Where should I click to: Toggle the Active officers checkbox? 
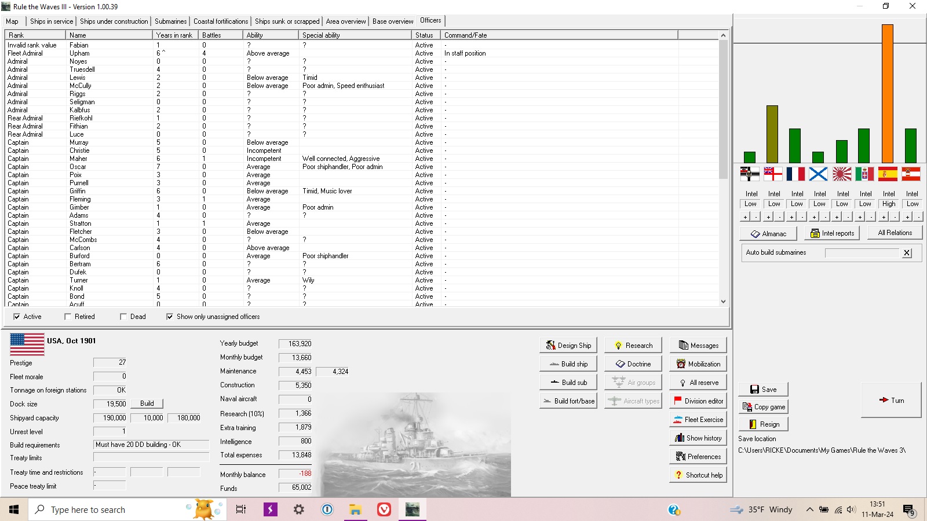[17, 317]
